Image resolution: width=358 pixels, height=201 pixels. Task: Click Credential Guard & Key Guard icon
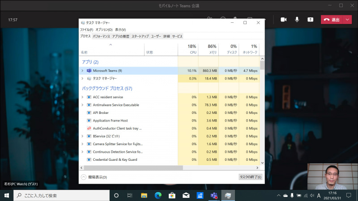[x=89, y=159]
